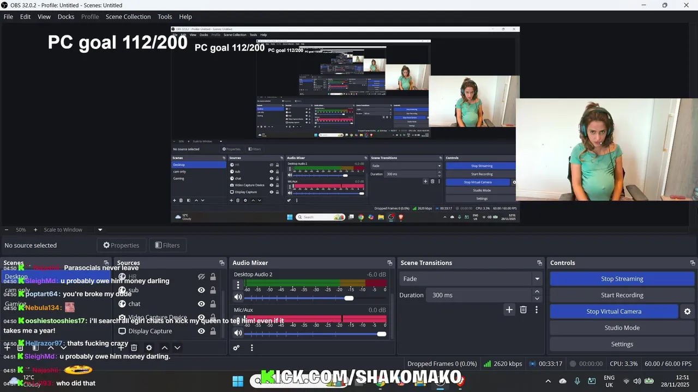The image size is (698, 392).
Task: Open the View menu
Action: click(44, 17)
